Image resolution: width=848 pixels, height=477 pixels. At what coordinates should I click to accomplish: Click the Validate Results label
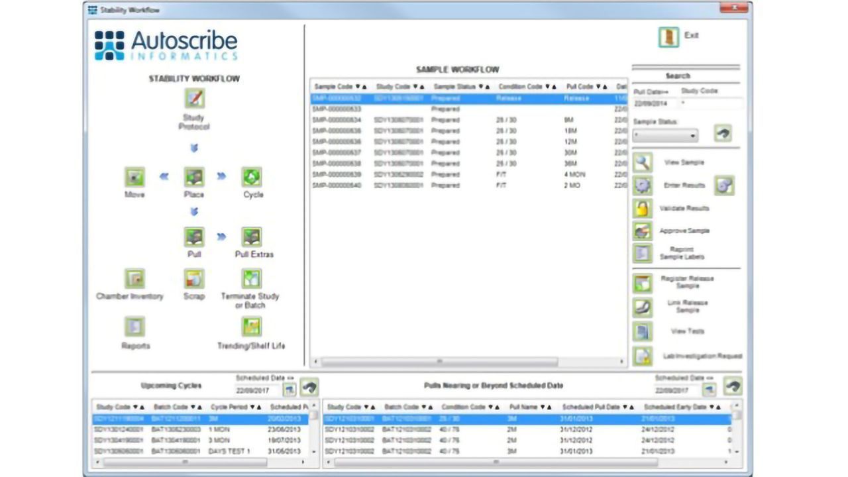click(684, 208)
